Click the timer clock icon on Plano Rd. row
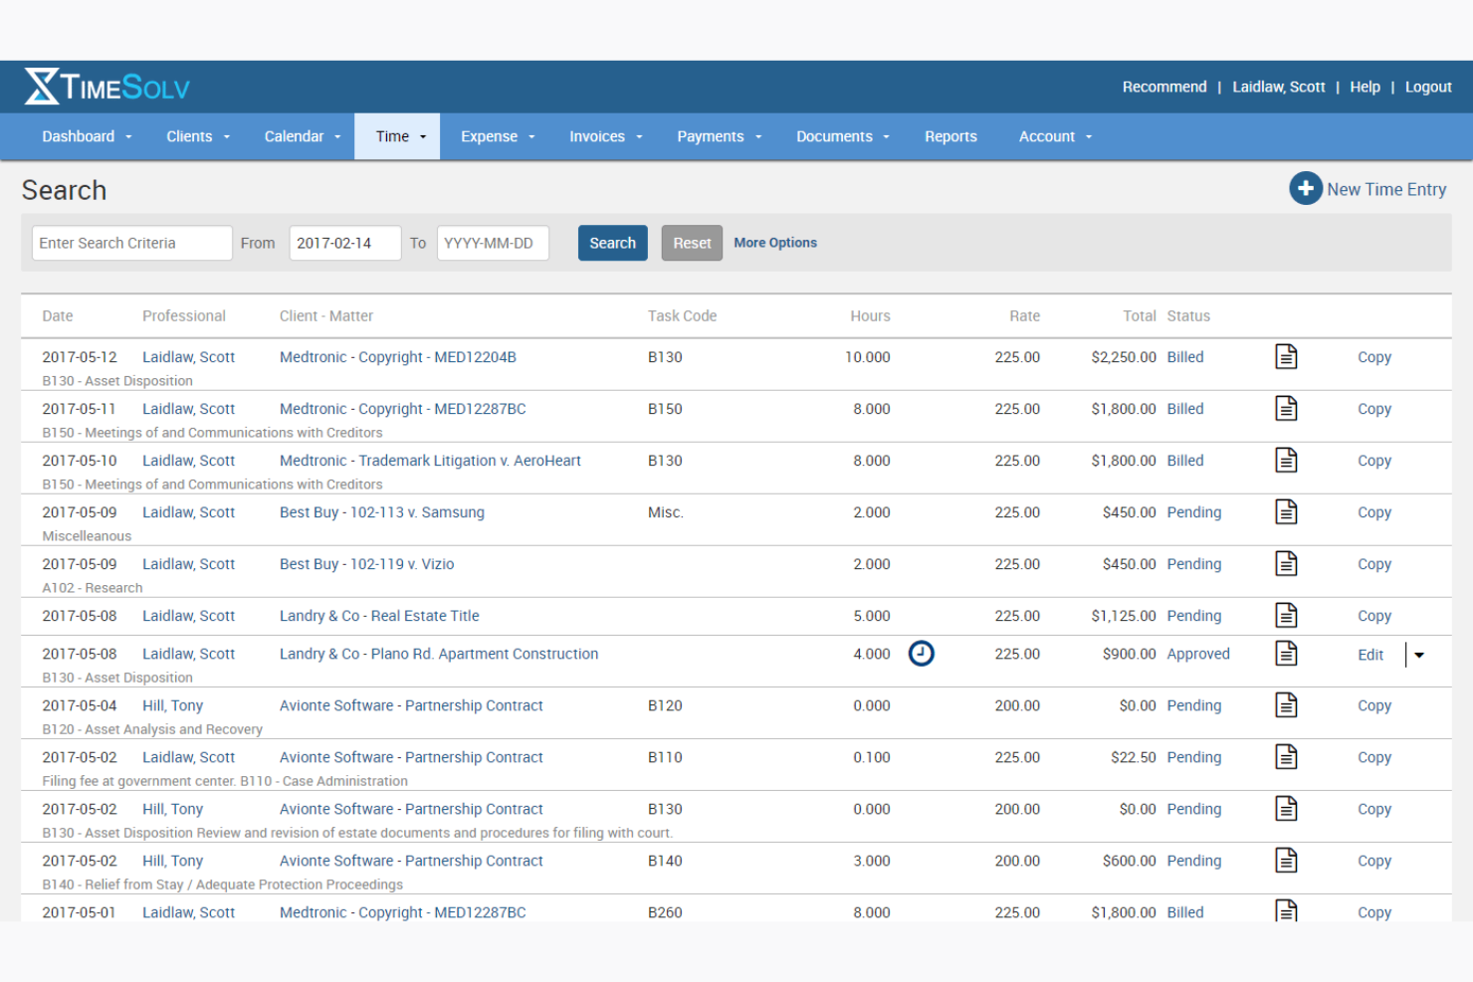 [922, 654]
